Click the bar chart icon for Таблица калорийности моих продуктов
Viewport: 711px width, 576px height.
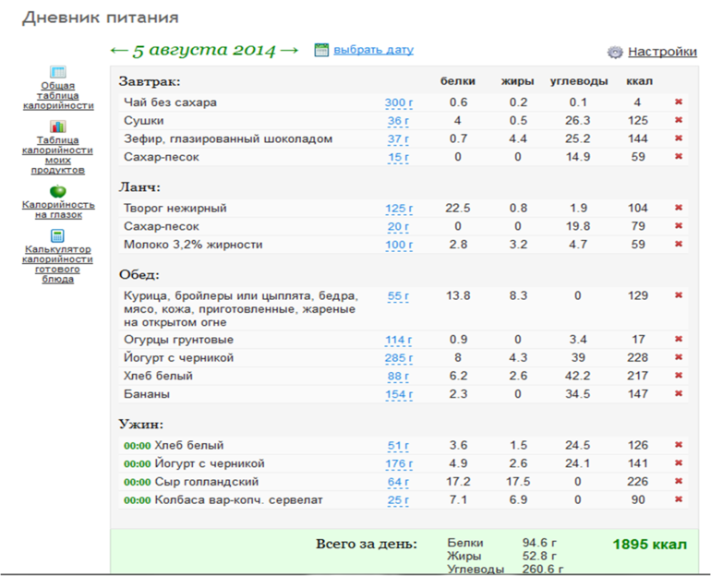(x=58, y=126)
